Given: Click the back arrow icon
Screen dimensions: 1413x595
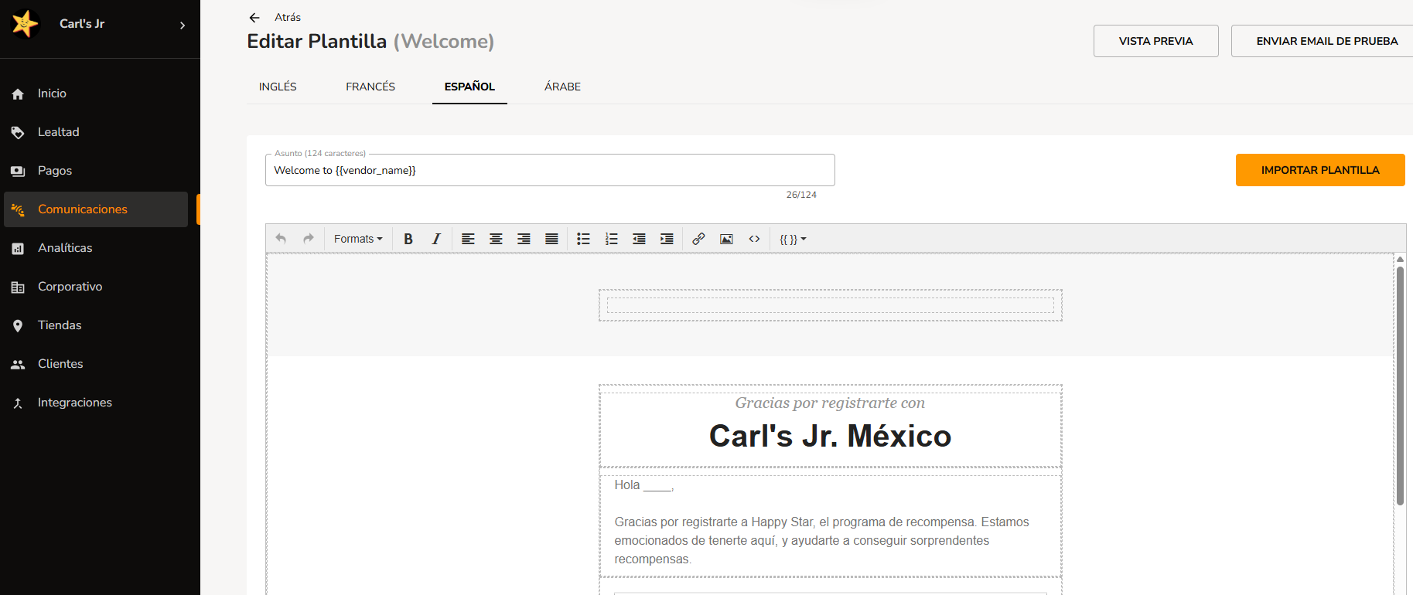Looking at the screenshot, I should (x=254, y=18).
